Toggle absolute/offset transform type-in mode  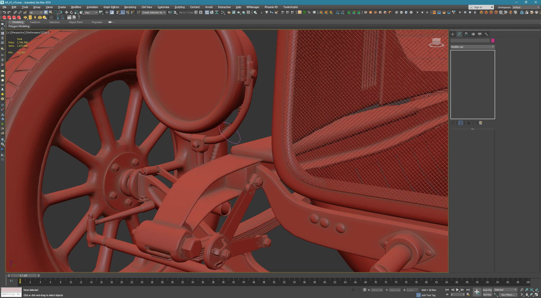[365, 290]
